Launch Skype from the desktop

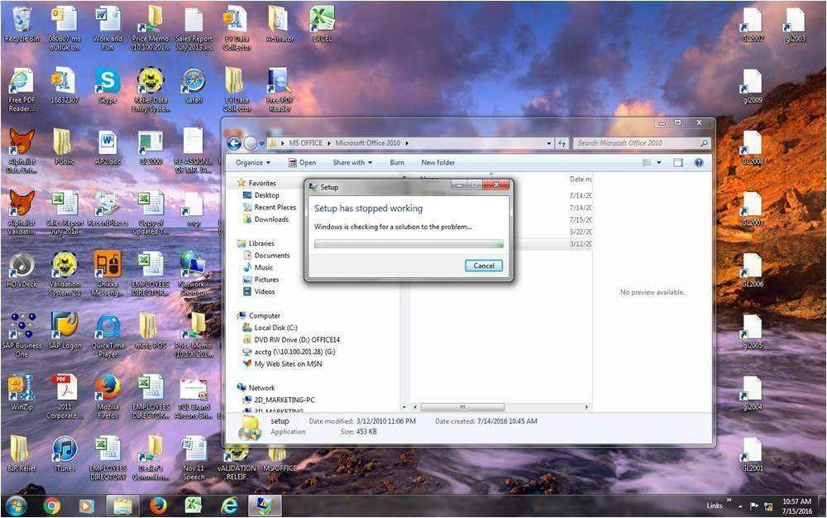[x=108, y=86]
